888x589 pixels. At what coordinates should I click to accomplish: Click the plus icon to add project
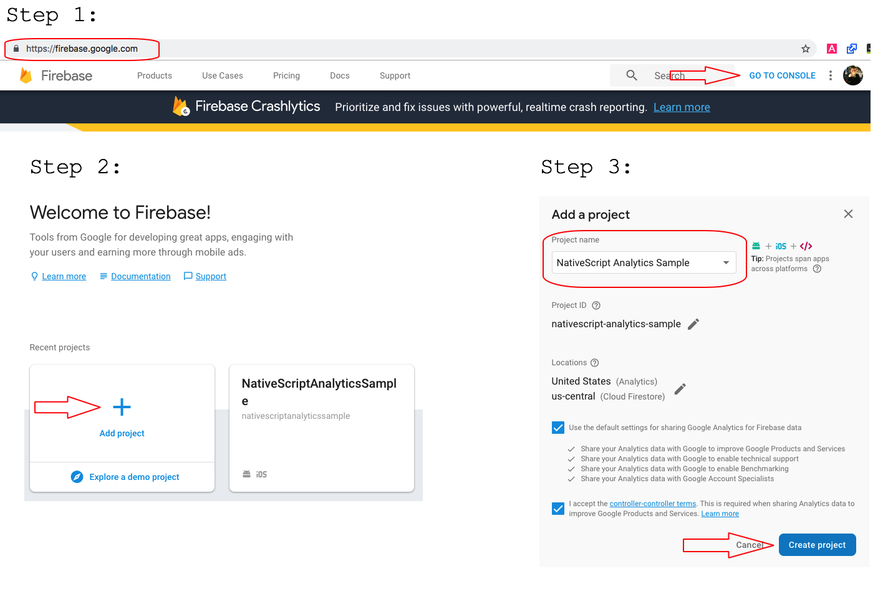[122, 407]
